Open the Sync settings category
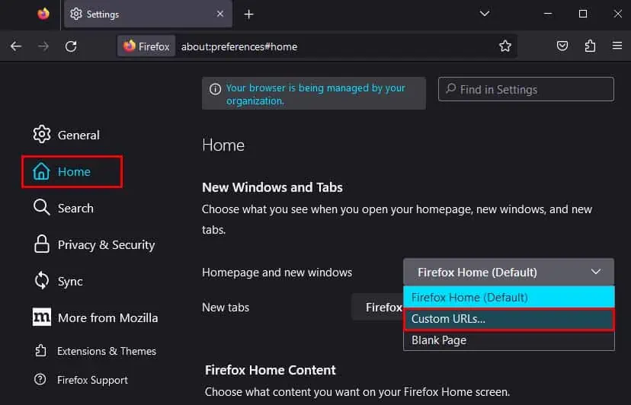This screenshot has height=405, width=631. [x=59, y=281]
